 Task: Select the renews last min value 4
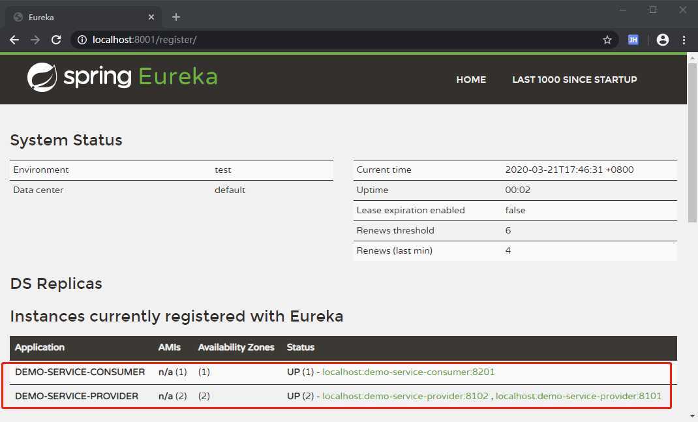(x=508, y=250)
